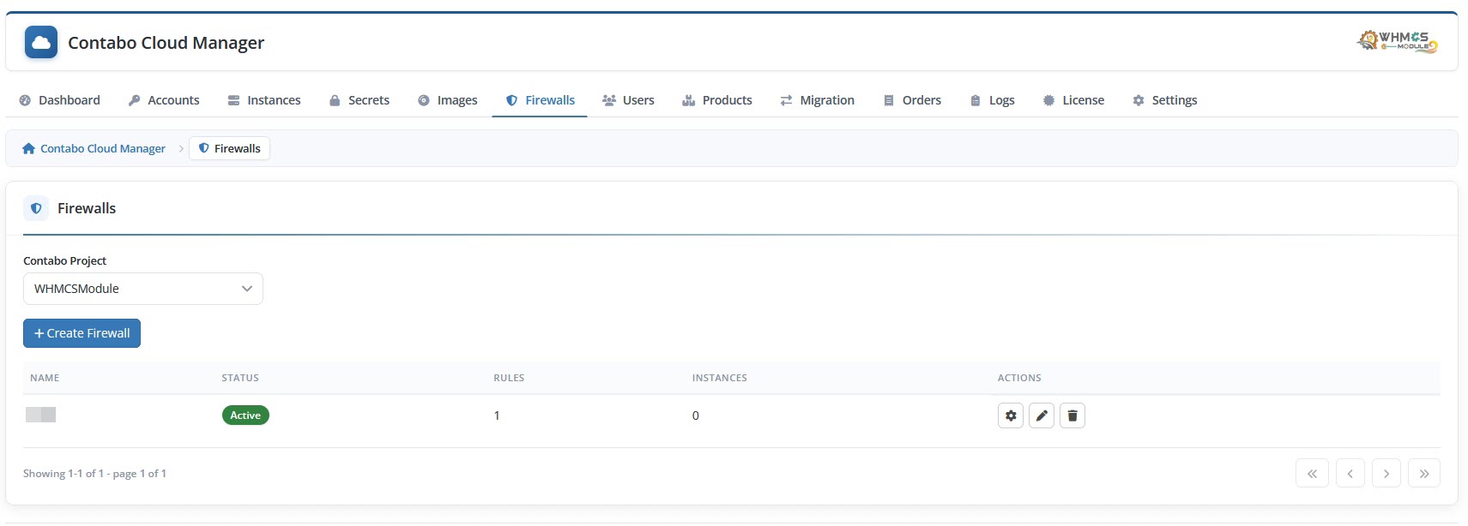This screenshot has width=1468, height=526.
Task: Click the badge icon beside License
Action: (x=1048, y=100)
